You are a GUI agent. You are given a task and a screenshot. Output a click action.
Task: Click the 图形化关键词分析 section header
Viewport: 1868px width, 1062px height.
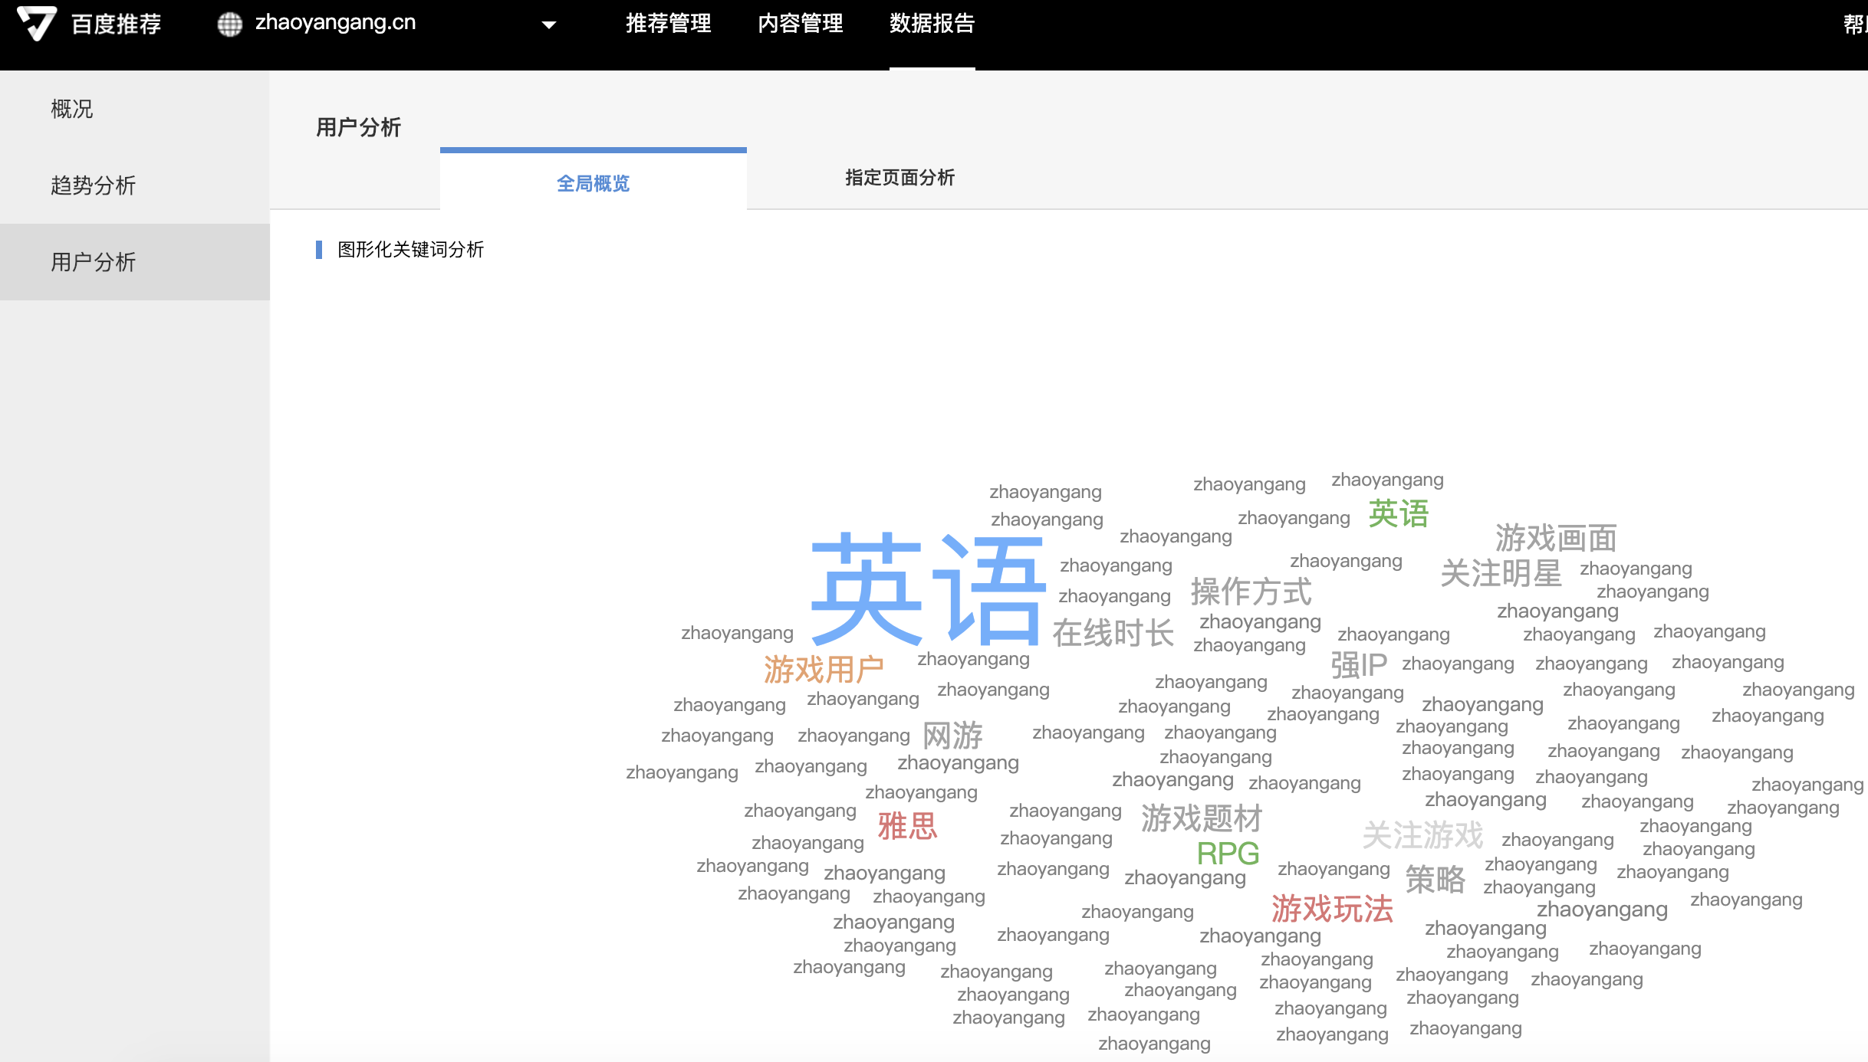click(411, 249)
